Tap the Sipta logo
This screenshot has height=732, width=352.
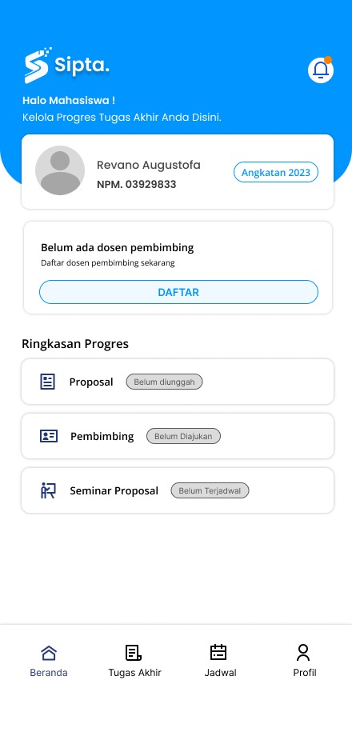click(66, 65)
